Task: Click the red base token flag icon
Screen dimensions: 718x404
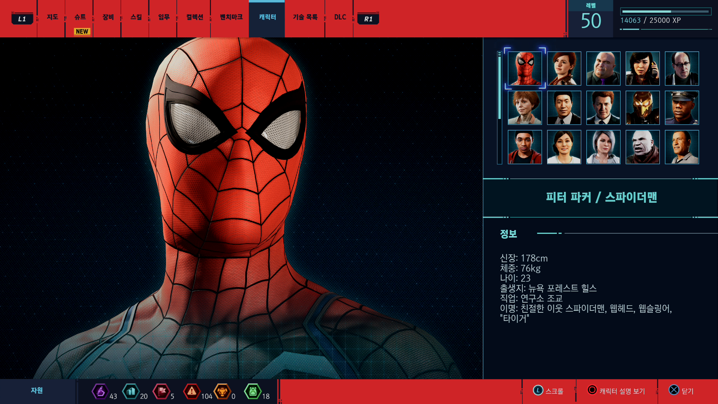Action: point(162,391)
